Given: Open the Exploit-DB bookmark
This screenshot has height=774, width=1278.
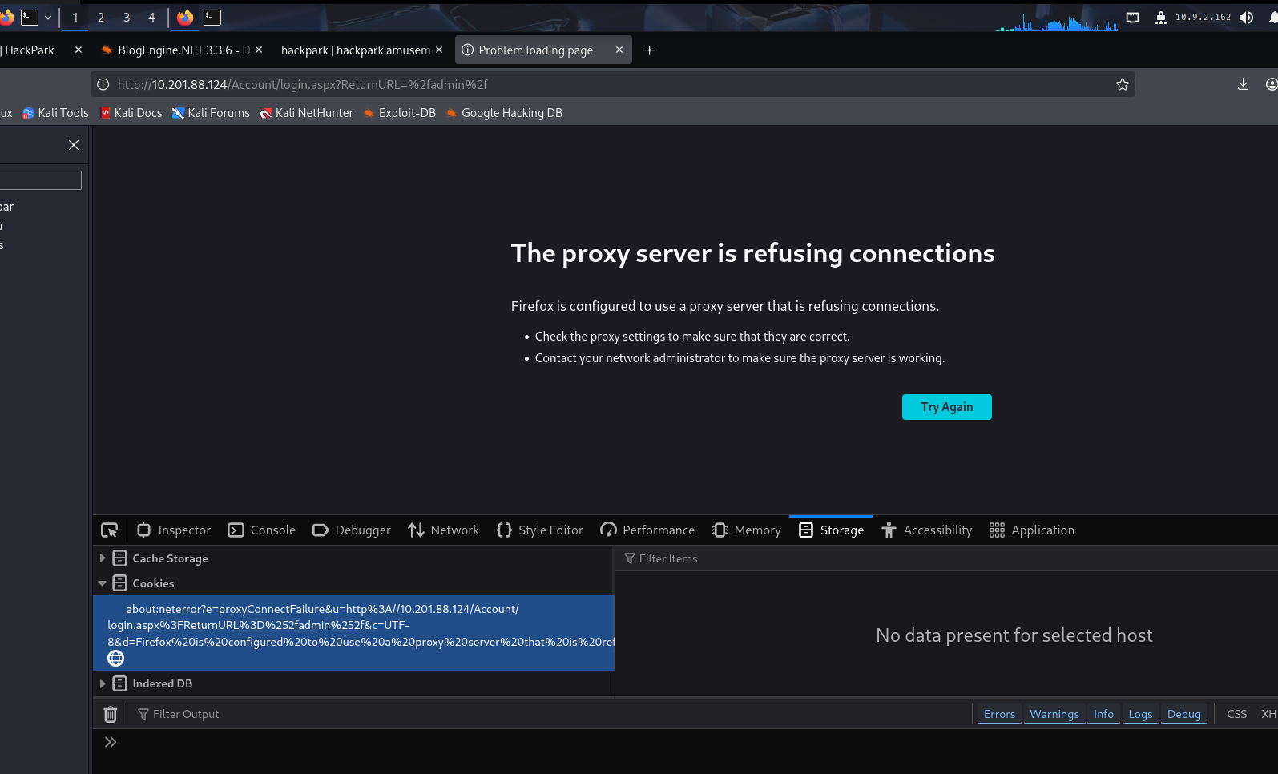Looking at the screenshot, I should pyautogui.click(x=399, y=113).
